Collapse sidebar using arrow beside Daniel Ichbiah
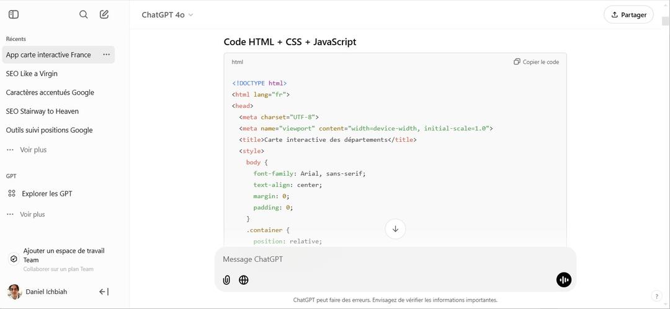Viewport: 670px width, 309px height. pyautogui.click(x=104, y=292)
